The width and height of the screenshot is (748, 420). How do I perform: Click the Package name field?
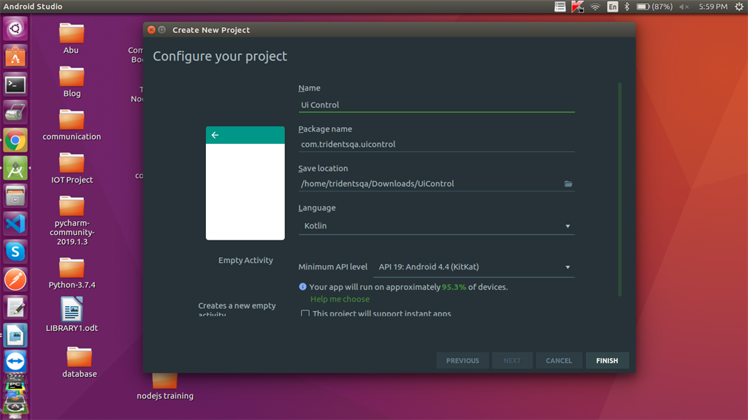pyautogui.click(x=437, y=144)
